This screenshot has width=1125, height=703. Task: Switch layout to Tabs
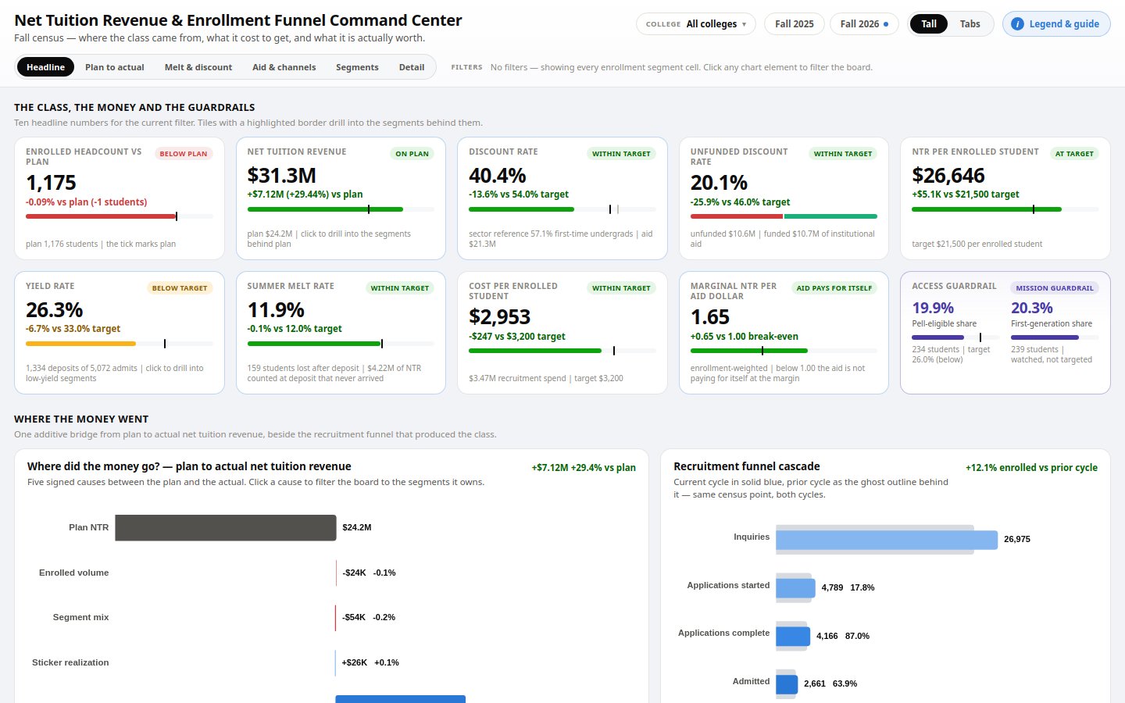click(970, 24)
